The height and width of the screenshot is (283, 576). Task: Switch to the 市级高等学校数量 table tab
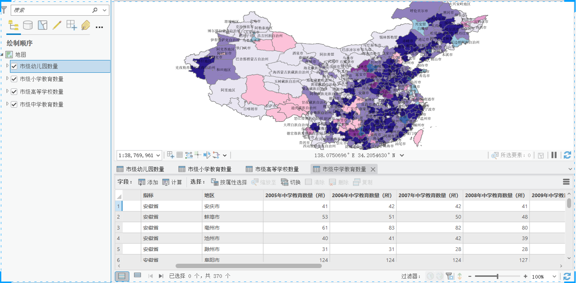[x=273, y=169]
